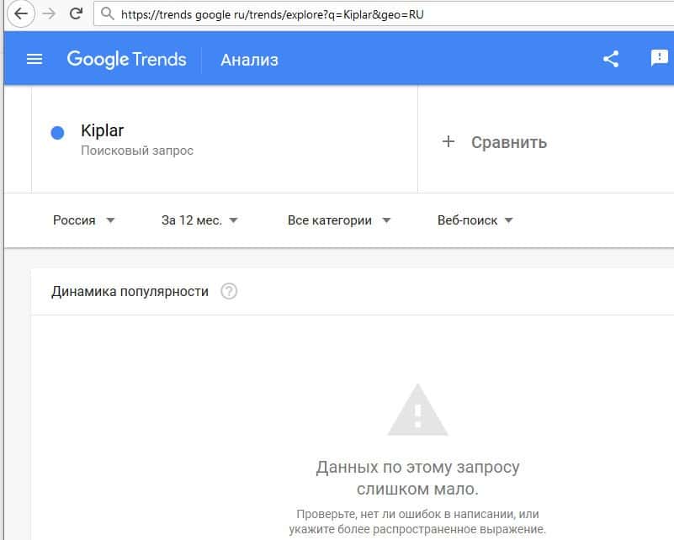The image size is (674, 540).
Task: Click the warning triangle icon
Action: [x=417, y=410]
